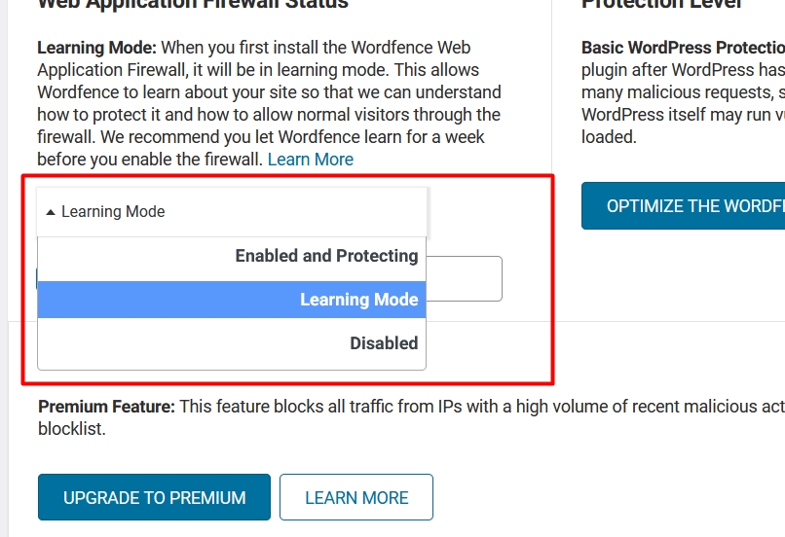
Task: Click the Optimize the Wordfence firewall button
Action: (x=684, y=206)
